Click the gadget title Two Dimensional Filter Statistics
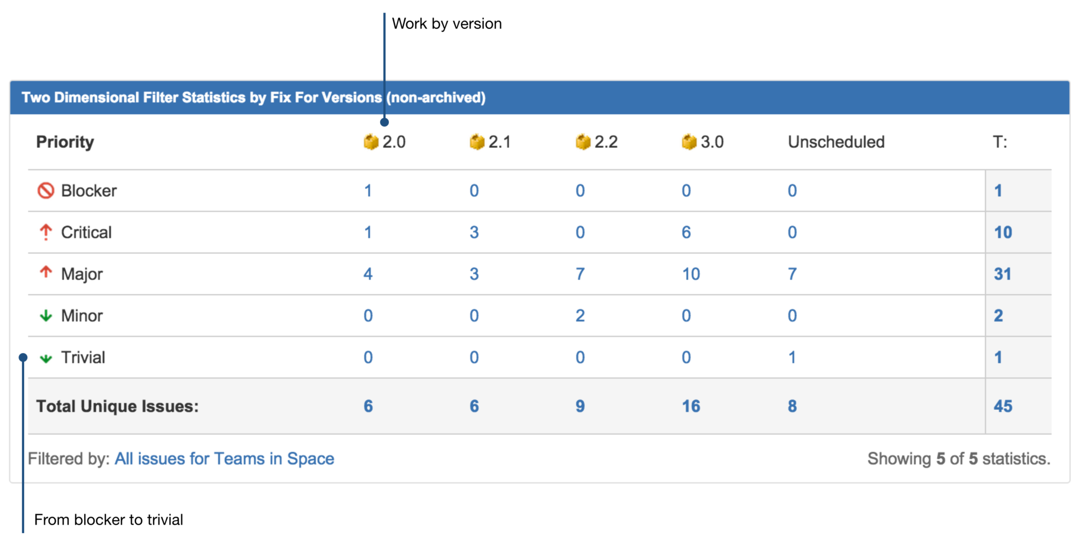 click(254, 97)
